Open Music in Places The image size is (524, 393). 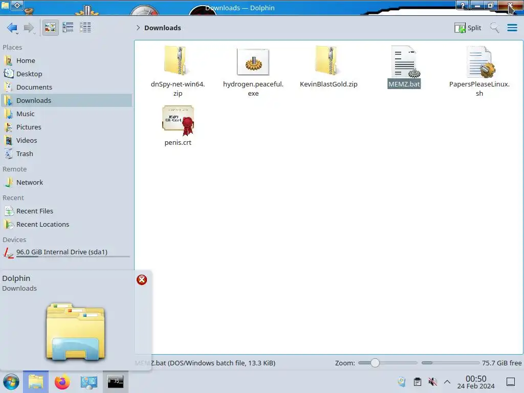[67, 114]
